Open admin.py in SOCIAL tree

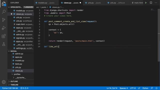[x=21, y=54]
